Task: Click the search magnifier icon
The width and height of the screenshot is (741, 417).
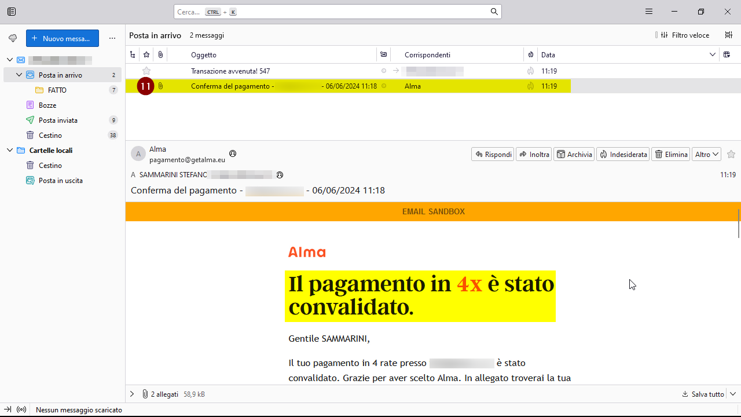Action: (x=494, y=12)
